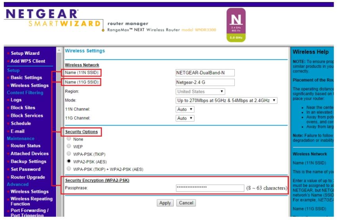
Task: View Router Status
Action: coord(25,146)
